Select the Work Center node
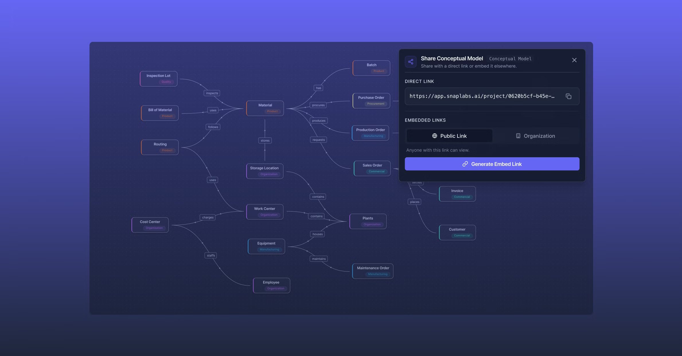The width and height of the screenshot is (682, 356). (265, 212)
